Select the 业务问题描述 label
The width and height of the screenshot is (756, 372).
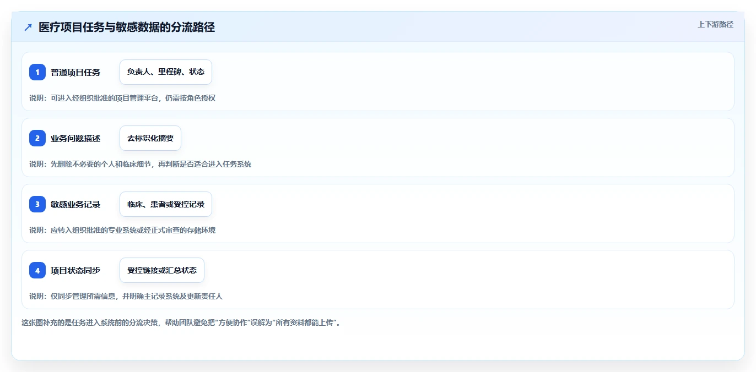tap(75, 138)
